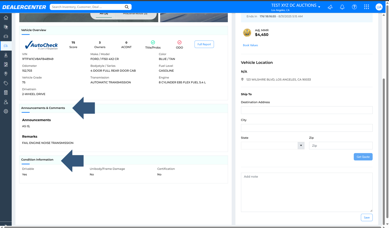Viewport: 389px width, 228px height.
Task: Click the City input field
Action: click(x=307, y=128)
